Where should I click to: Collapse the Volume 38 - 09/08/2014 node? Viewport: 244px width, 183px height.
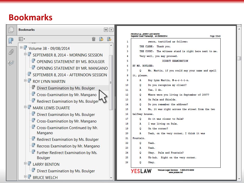point(21,48)
